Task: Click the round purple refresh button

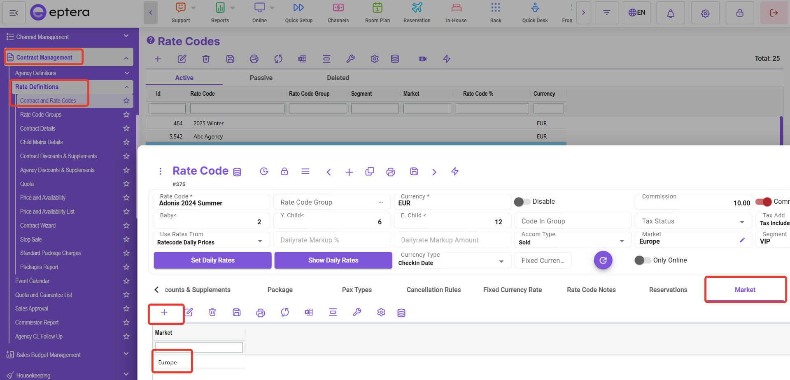Action: coord(603,260)
